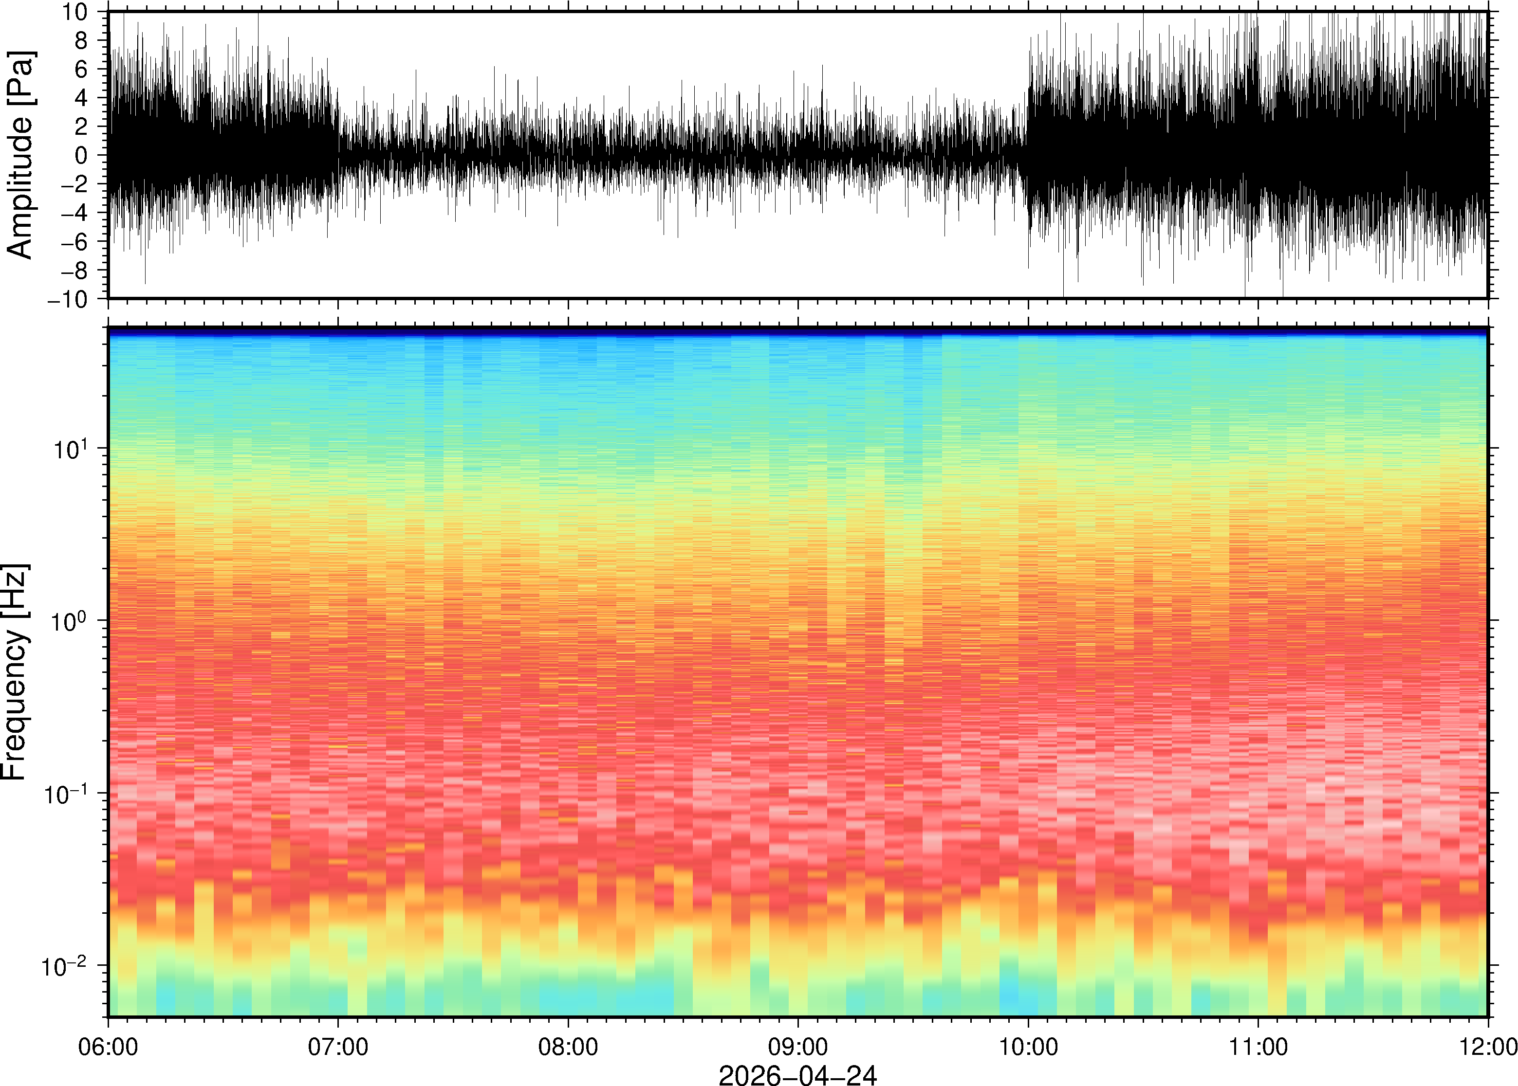The width and height of the screenshot is (1518, 1086).
Task: Click the 2026-04-24 date label
Action: (797, 1075)
